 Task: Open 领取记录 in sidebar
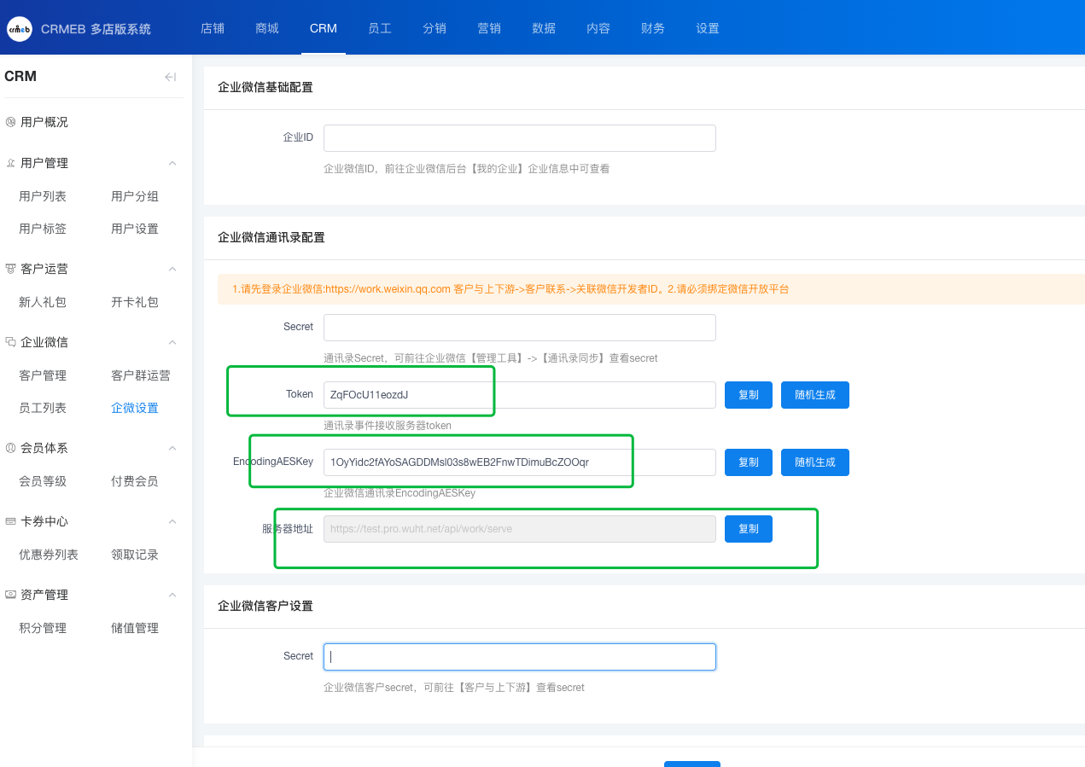point(135,555)
